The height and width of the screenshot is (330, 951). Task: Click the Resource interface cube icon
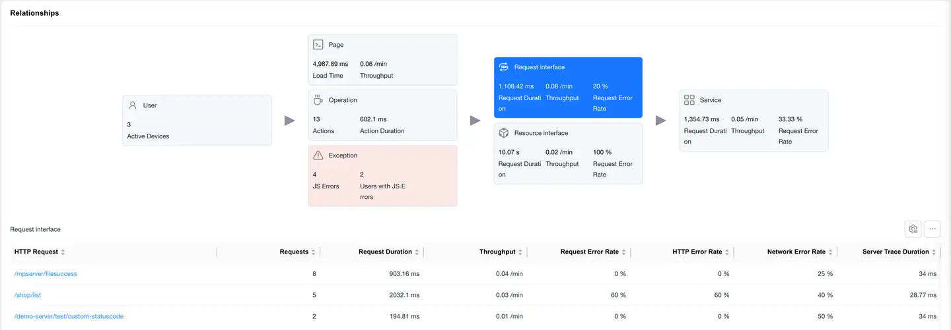(x=503, y=133)
